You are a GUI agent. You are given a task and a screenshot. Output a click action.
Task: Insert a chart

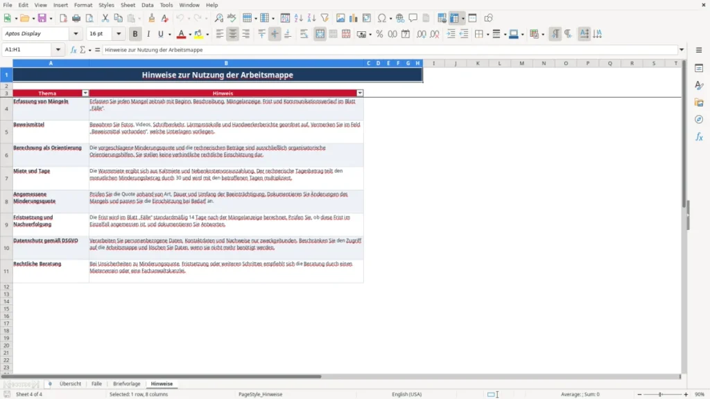(354, 18)
